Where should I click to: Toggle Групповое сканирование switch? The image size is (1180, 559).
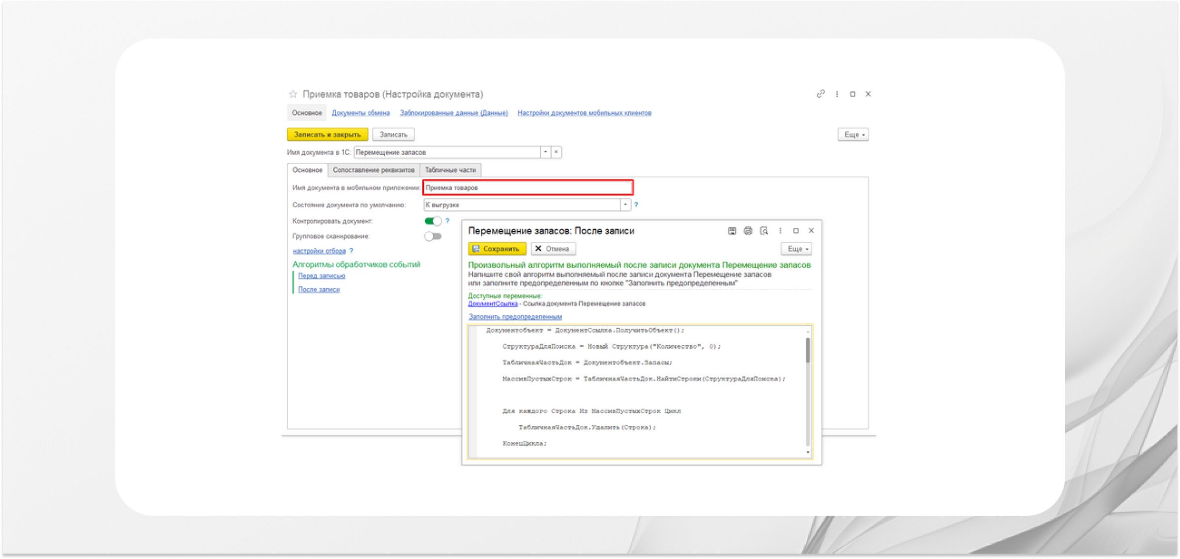pos(433,236)
